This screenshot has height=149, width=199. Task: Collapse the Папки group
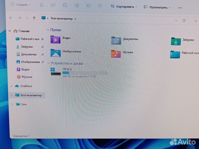tap(48, 30)
